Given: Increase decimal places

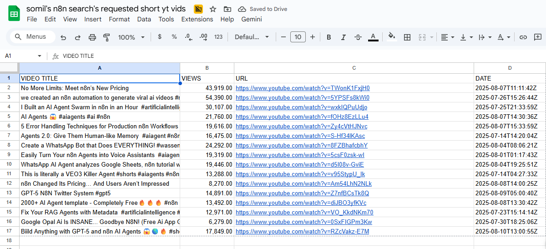Looking at the screenshot, I should pyautogui.click(x=203, y=37).
